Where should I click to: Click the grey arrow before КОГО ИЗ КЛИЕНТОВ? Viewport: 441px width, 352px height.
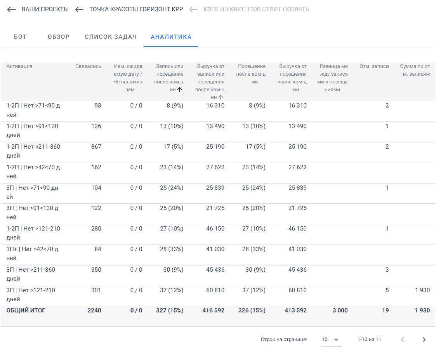click(193, 10)
